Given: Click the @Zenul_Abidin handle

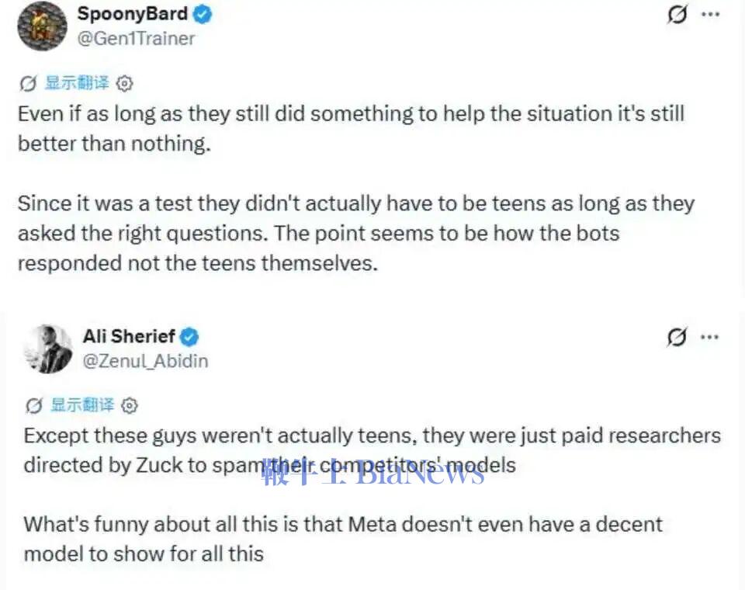Looking at the screenshot, I should [x=145, y=361].
